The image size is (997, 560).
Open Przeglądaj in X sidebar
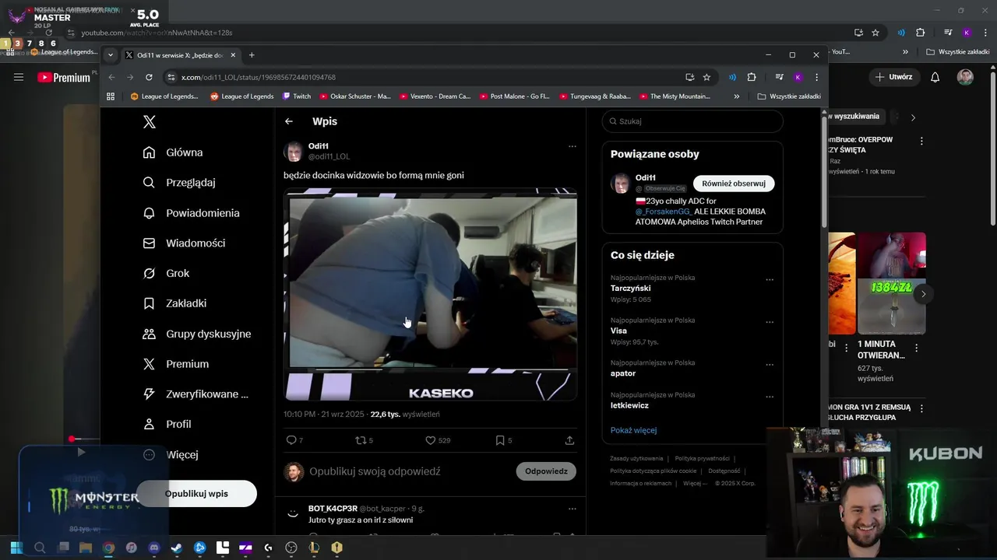pyautogui.click(x=179, y=183)
